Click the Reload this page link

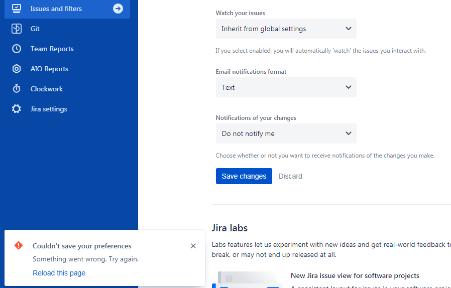pyautogui.click(x=59, y=273)
